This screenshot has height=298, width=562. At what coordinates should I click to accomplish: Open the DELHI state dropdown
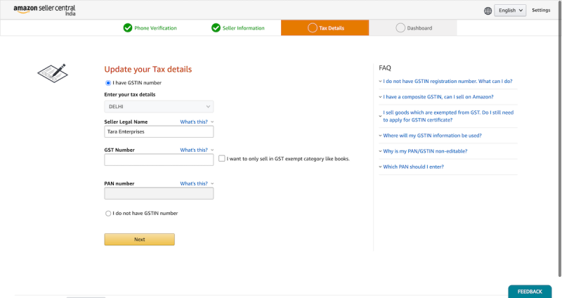(159, 107)
